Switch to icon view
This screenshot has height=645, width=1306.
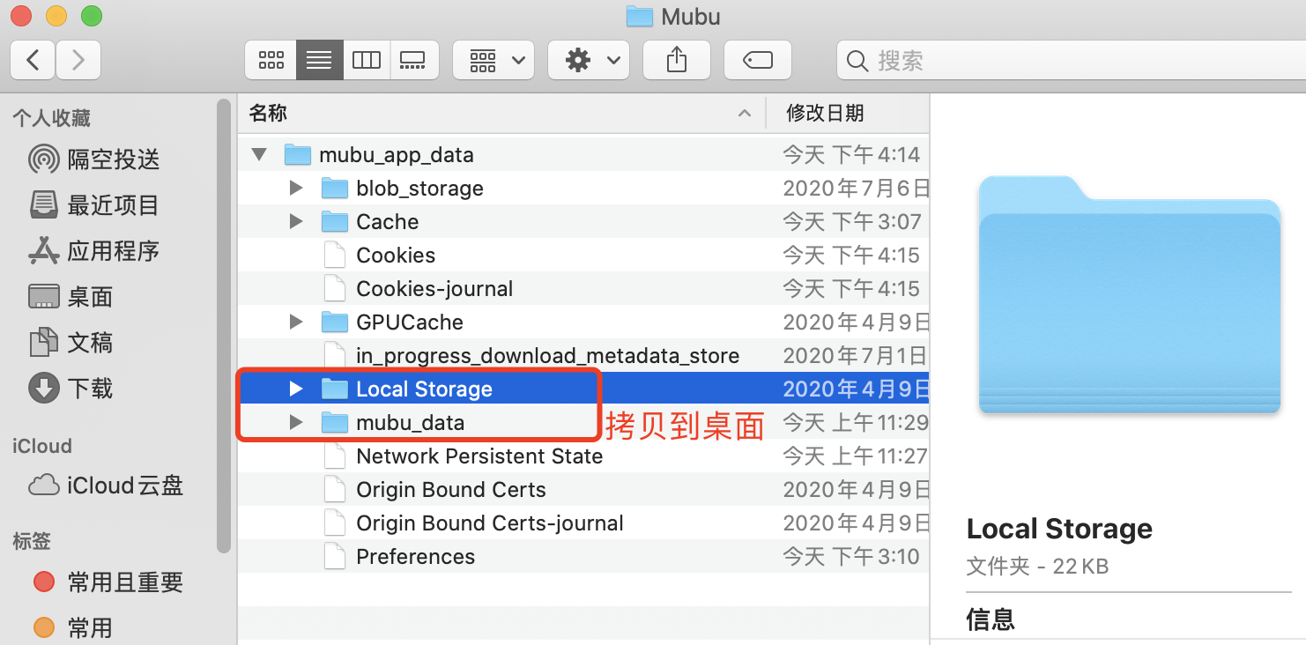(271, 60)
